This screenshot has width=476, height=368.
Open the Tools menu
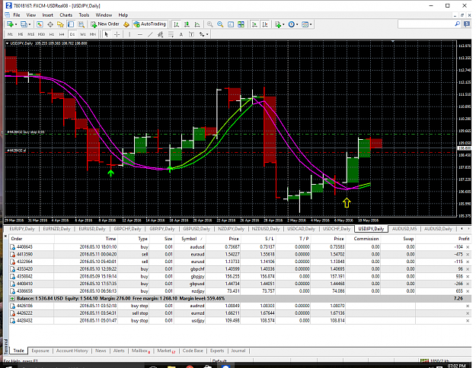pyautogui.click(x=84, y=15)
